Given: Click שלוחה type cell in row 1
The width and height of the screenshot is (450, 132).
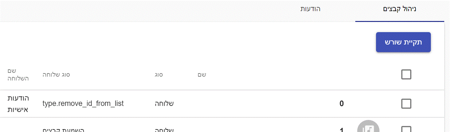Looking at the screenshot, I should point(164,130).
